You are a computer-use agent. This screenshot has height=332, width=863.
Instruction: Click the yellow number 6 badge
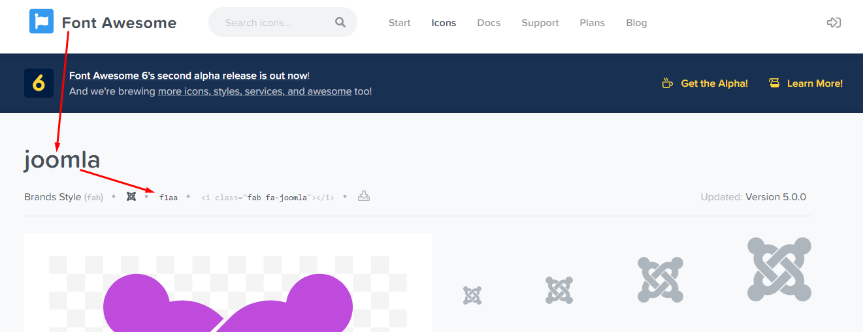(x=39, y=83)
